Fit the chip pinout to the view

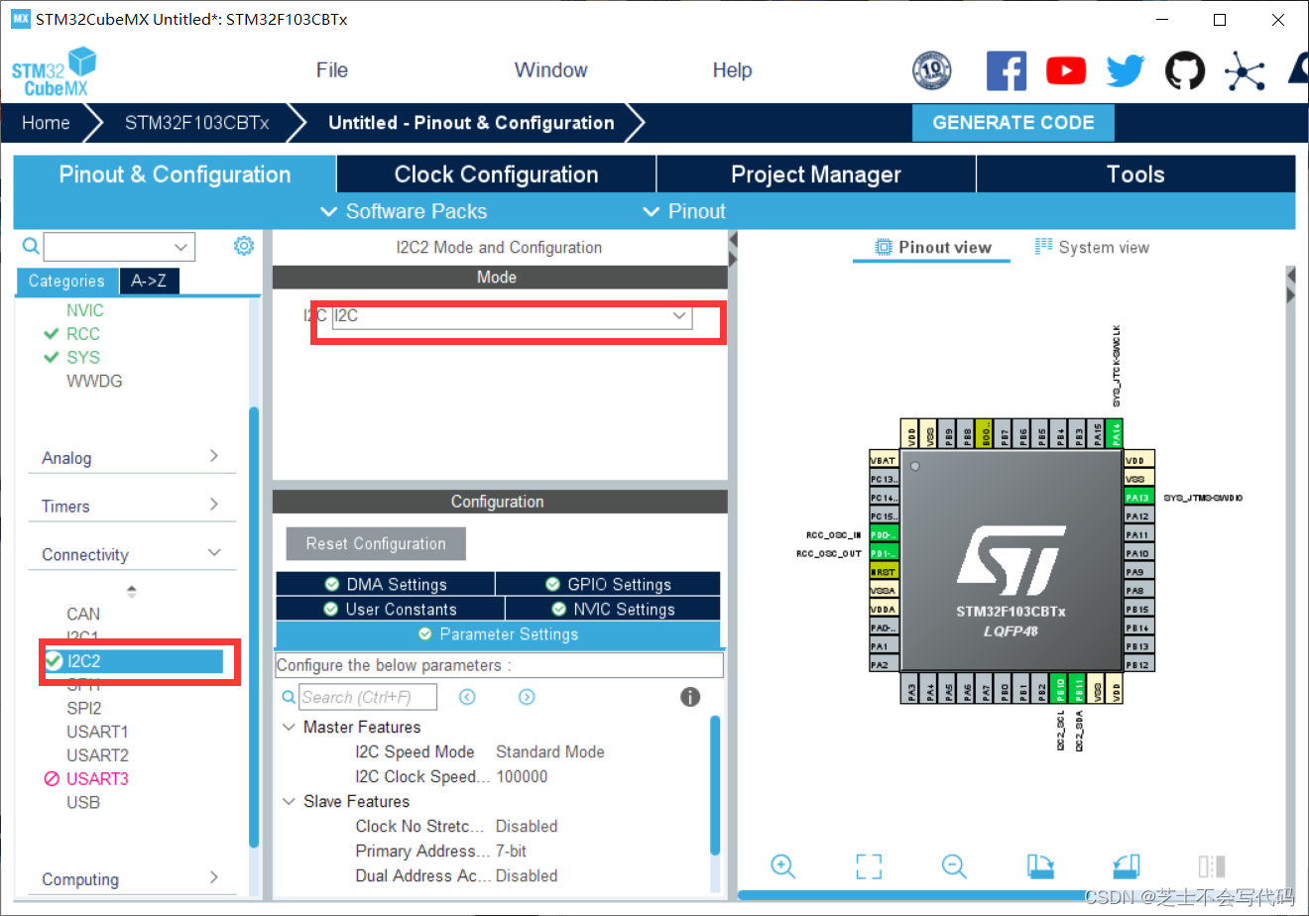pyautogui.click(x=869, y=866)
